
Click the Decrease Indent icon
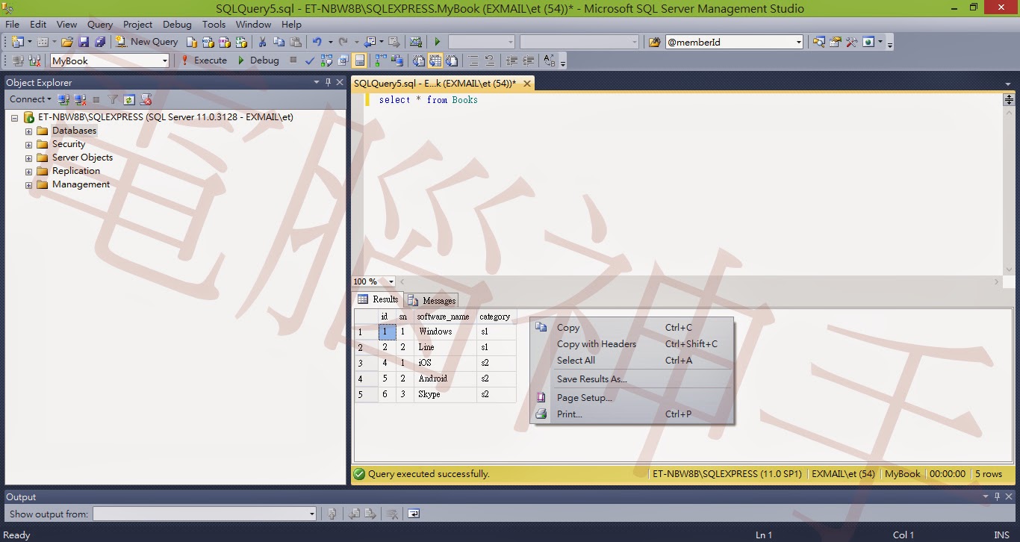[x=512, y=60]
